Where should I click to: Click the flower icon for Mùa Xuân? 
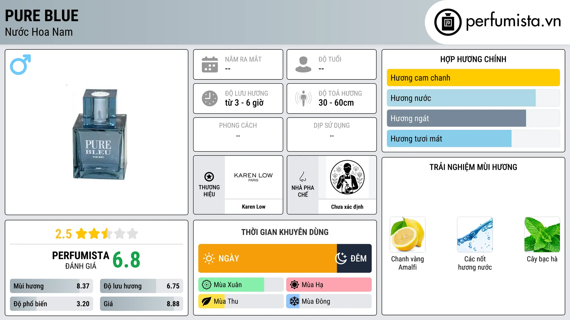click(207, 285)
